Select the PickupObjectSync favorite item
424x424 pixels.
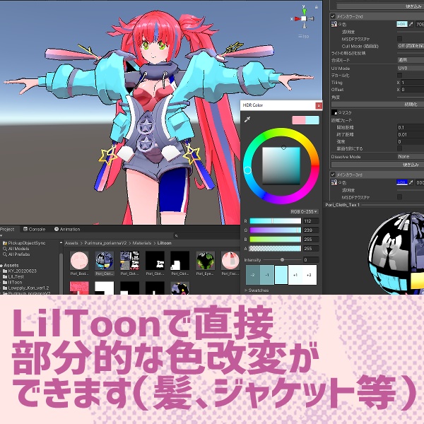click(x=24, y=243)
